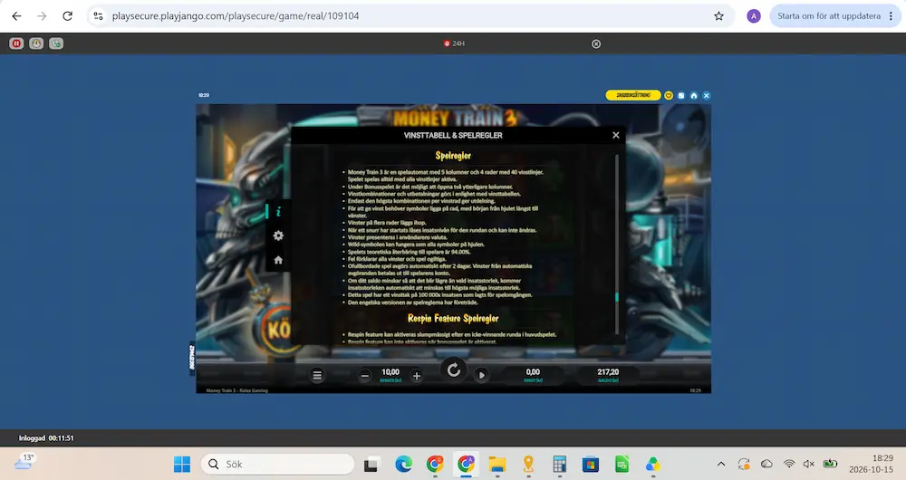
Task: Add game to favorites with heart icon
Action: point(669,96)
